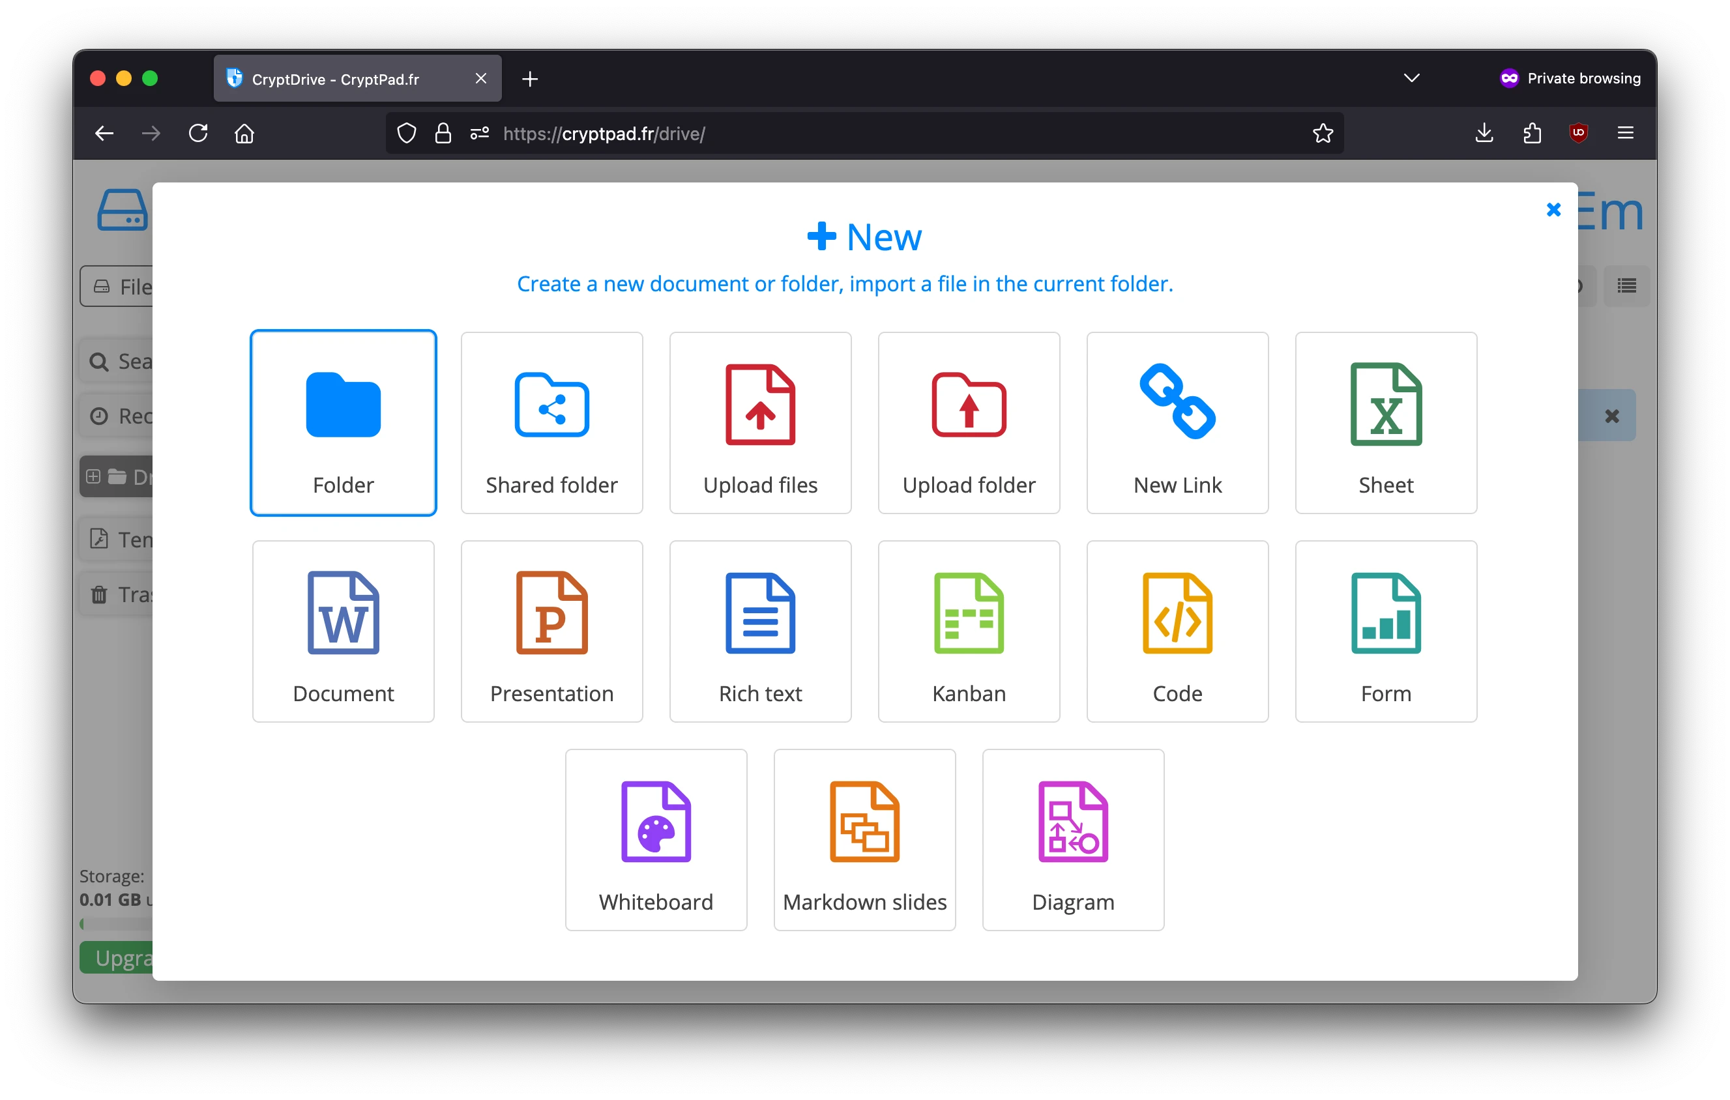Start a new Kanban board
This screenshot has width=1730, height=1100.
(969, 630)
